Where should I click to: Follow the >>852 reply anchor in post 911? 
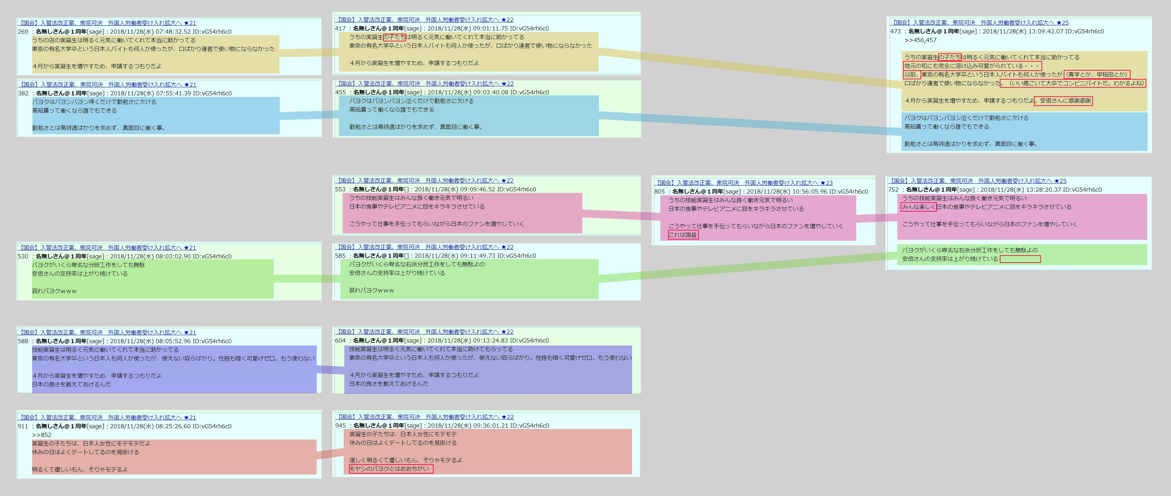pos(41,435)
